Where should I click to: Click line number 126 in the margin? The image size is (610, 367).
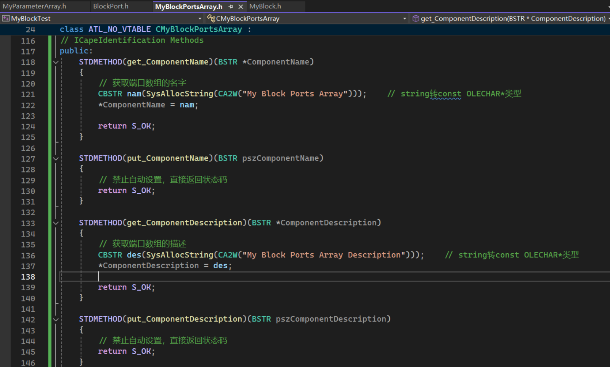tap(28, 148)
